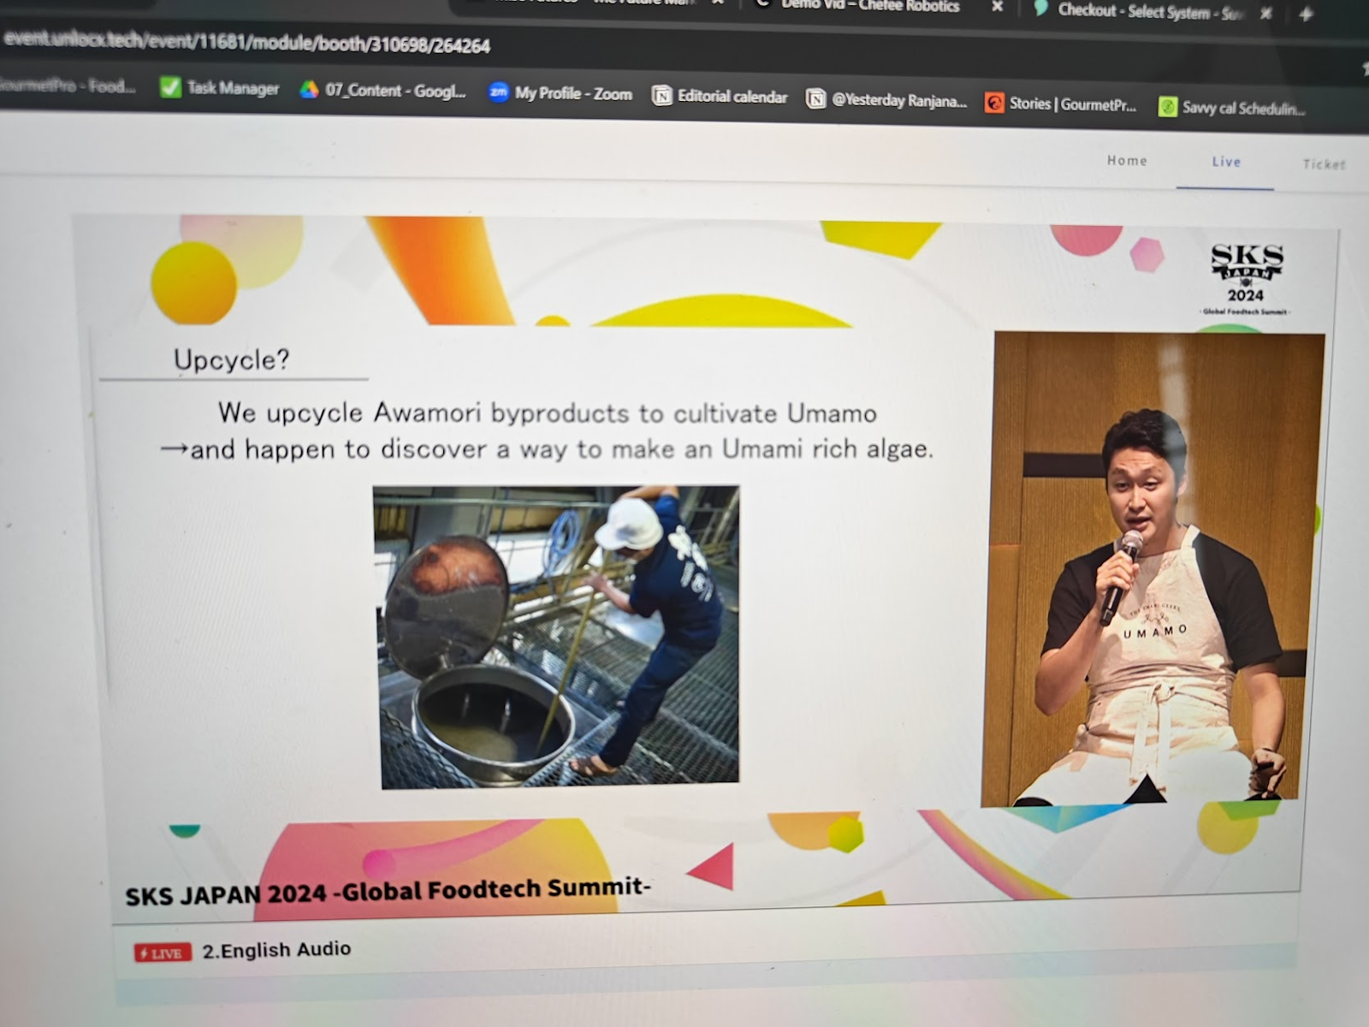Open the @Yesterday Ranjana bookmark
The width and height of the screenshot is (1369, 1027).
coord(886,100)
